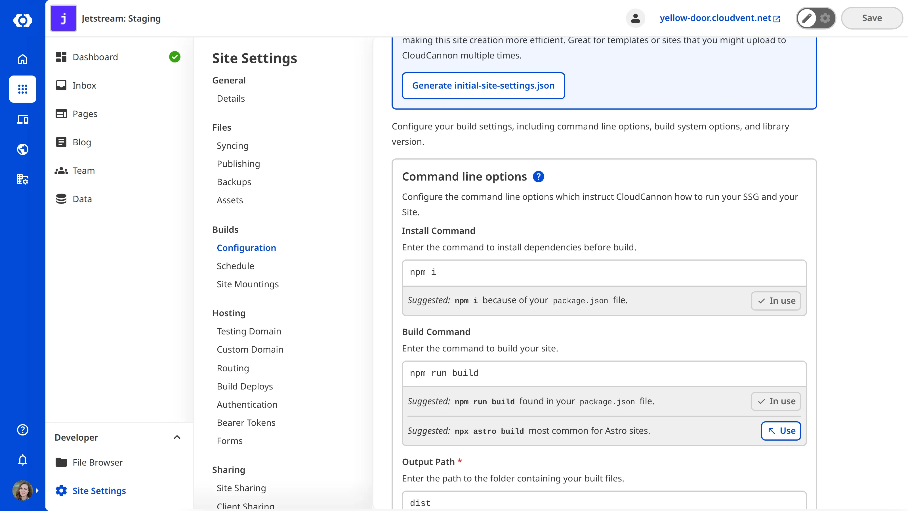This screenshot has height=511, width=908.
Task: Click the Jetstream site 'j' icon
Action: coord(64,18)
